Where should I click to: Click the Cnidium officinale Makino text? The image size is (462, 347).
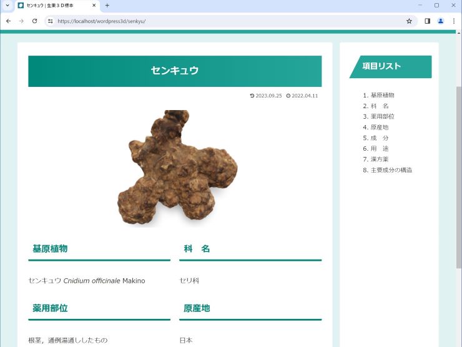pos(104,281)
